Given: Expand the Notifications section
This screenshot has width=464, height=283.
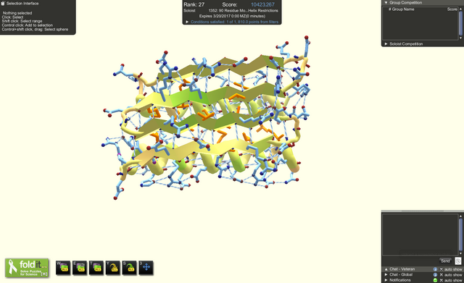Looking at the screenshot, I should click(386, 280).
